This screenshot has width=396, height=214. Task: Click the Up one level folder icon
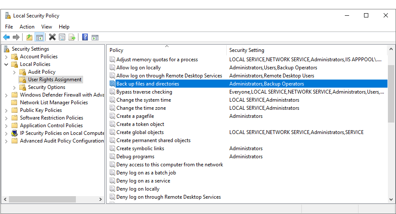[29, 37]
